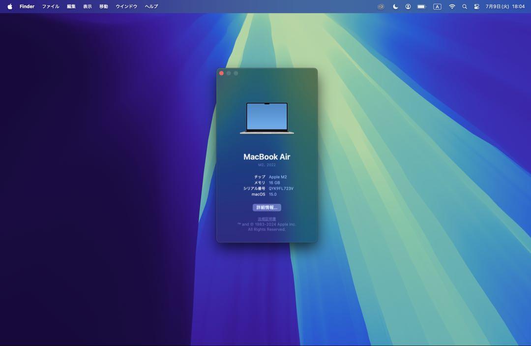Click the Apple M2 chip value
Viewport: 531px width, 346px height.
coord(278,177)
